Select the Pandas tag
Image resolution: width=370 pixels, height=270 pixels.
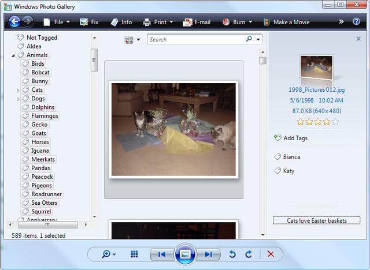tap(36, 168)
